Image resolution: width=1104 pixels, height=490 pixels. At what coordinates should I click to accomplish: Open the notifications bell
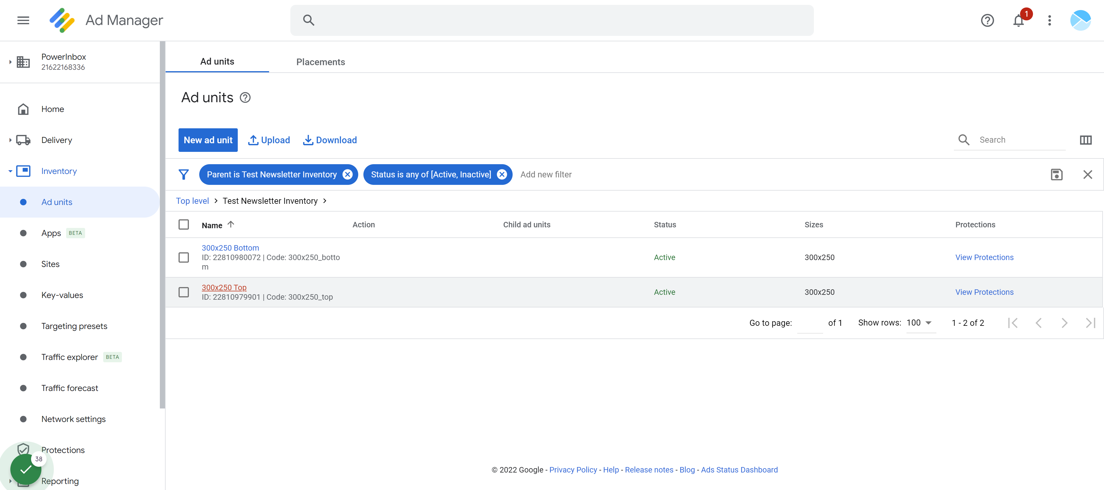coord(1019,20)
